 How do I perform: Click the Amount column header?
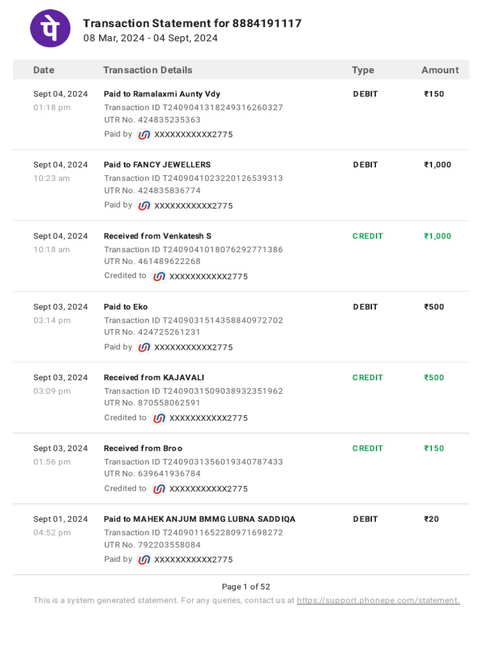tap(440, 70)
